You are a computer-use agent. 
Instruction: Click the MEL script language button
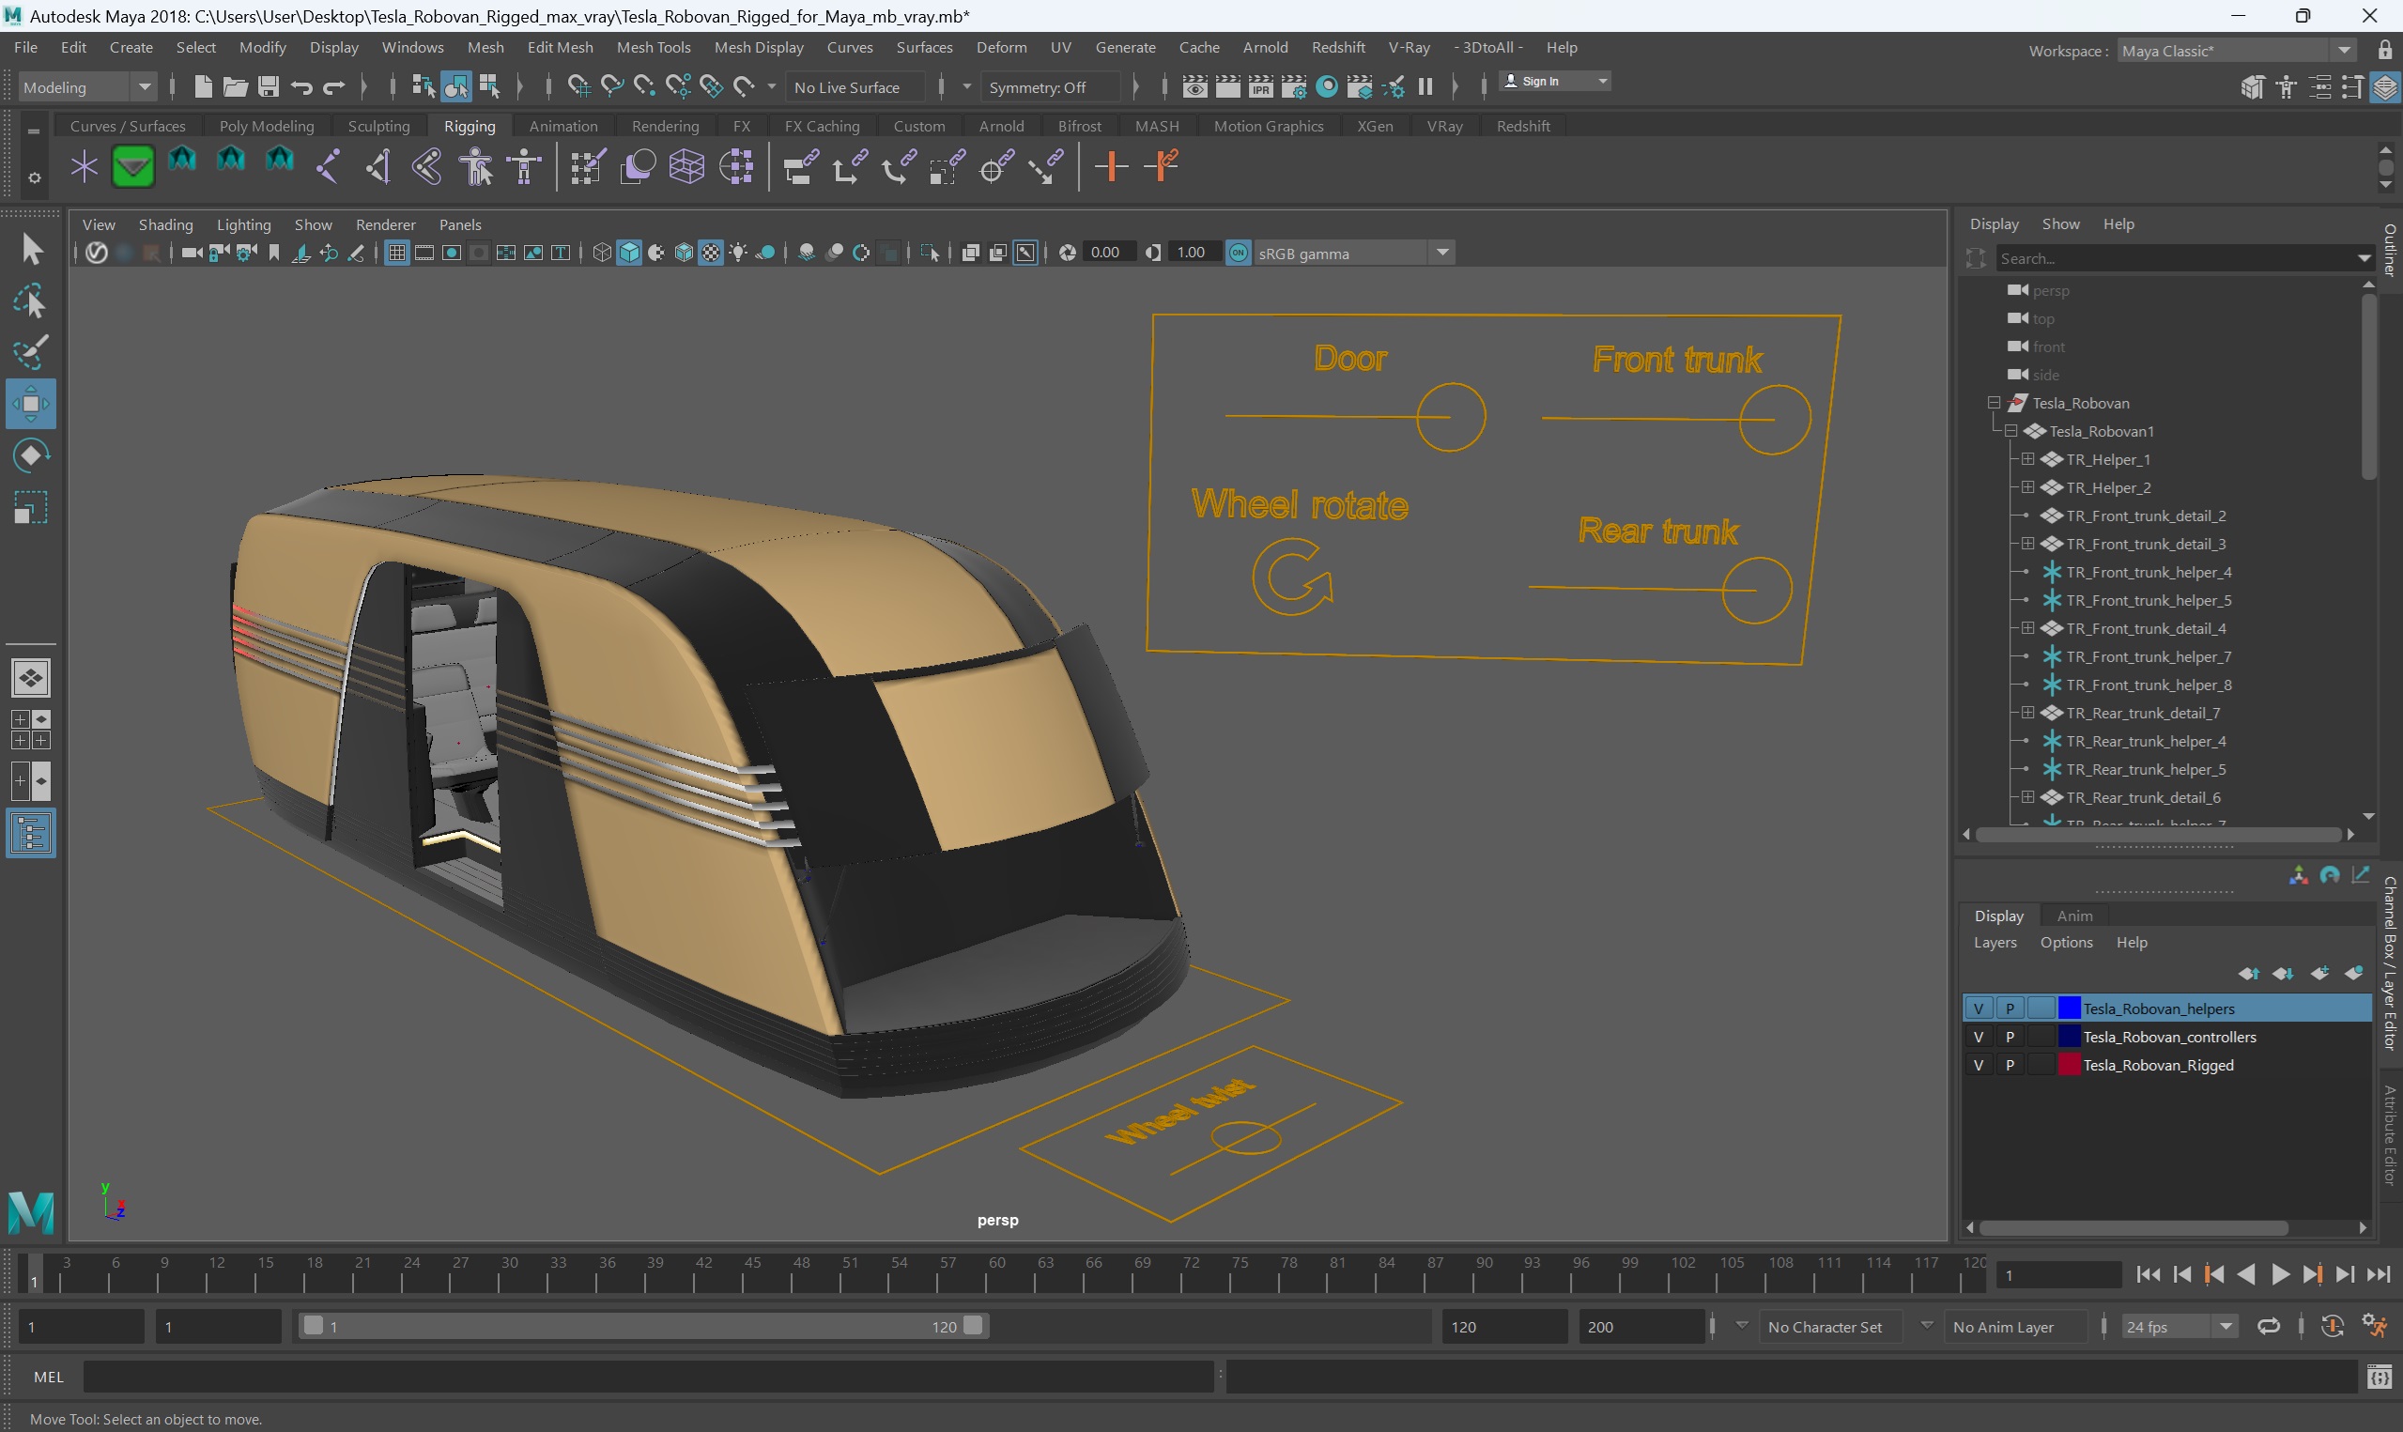(48, 1377)
